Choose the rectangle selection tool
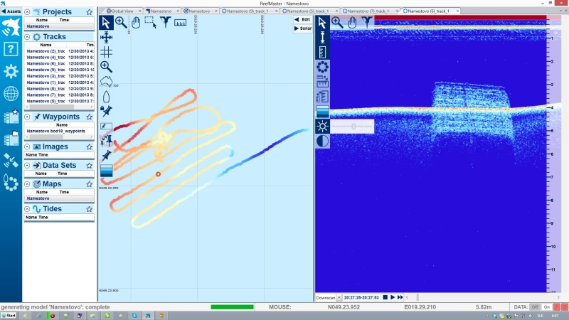 150,23
